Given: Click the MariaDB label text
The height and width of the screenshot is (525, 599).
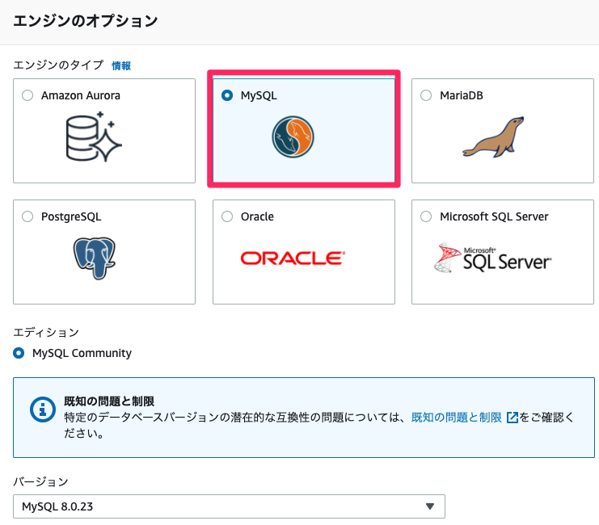Looking at the screenshot, I should click(x=462, y=95).
